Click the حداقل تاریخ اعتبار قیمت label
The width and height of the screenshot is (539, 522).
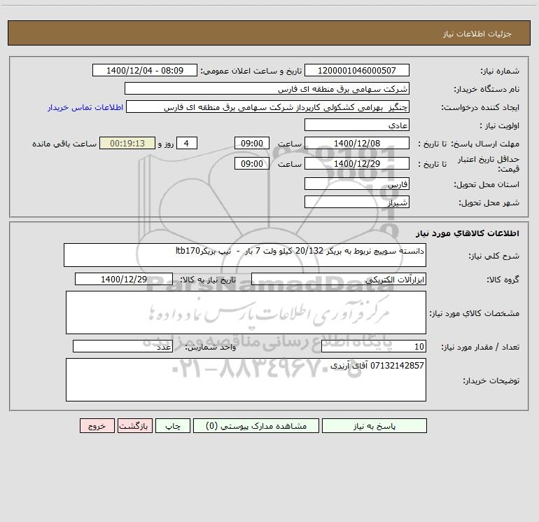[x=489, y=164]
